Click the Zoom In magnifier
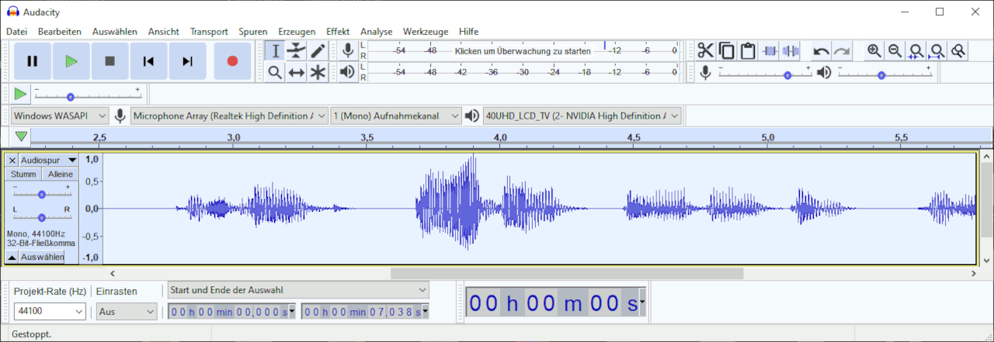The image size is (994, 342). 874,51
